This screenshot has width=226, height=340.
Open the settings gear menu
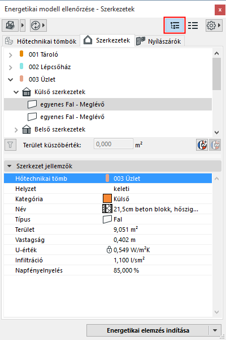[x=211, y=25]
